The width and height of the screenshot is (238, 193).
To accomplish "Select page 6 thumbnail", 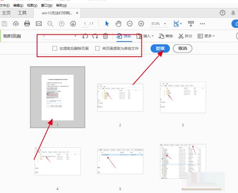I will pyautogui.click(x=183, y=162).
